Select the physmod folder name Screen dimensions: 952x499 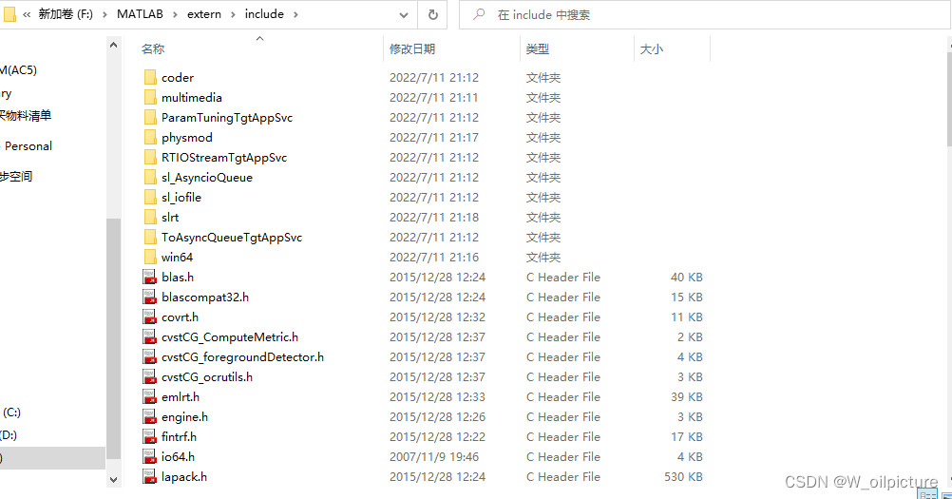pyautogui.click(x=187, y=137)
